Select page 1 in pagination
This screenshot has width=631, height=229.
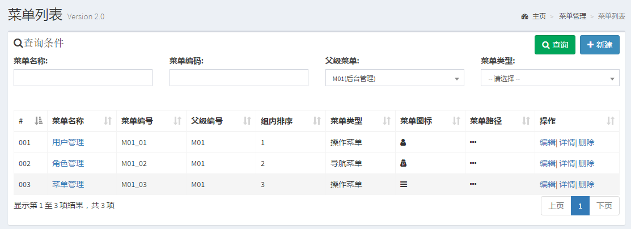(581, 206)
